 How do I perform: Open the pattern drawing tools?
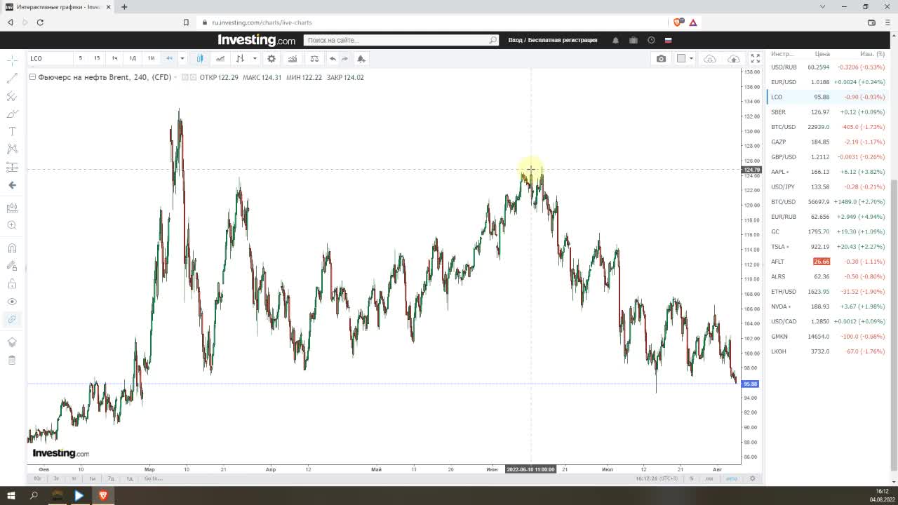(12, 149)
